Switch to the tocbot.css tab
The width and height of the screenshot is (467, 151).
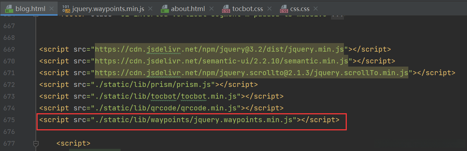[x=246, y=8]
